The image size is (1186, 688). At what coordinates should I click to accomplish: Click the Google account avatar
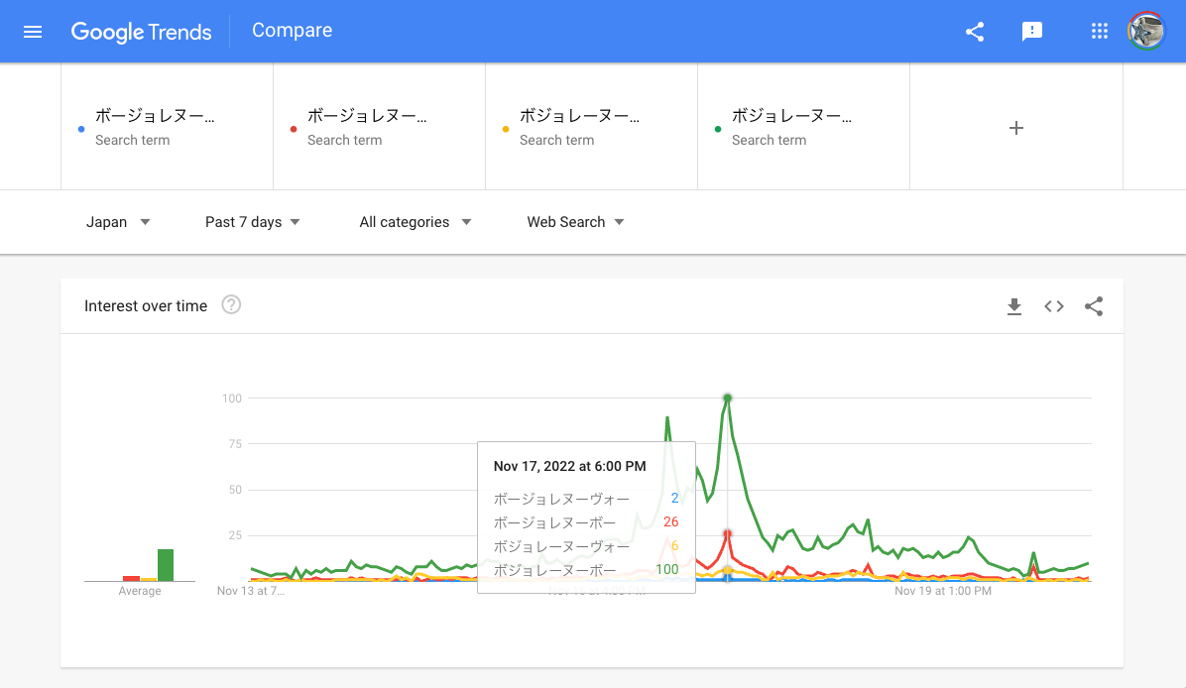point(1146,32)
